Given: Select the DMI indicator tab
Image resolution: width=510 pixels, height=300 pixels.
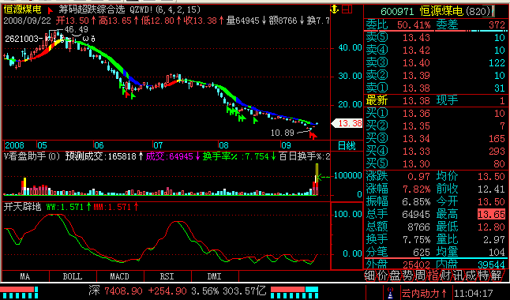Looking at the screenshot, I should click(215, 276).
